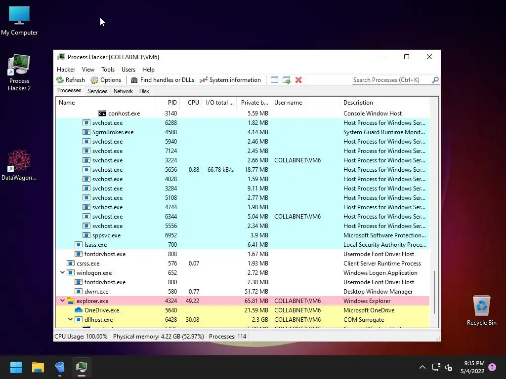Viewport: 506px width, 379px height.
Task: Sort by the I/O total column header
Action: pyautogui.click(x=219, y=103)
